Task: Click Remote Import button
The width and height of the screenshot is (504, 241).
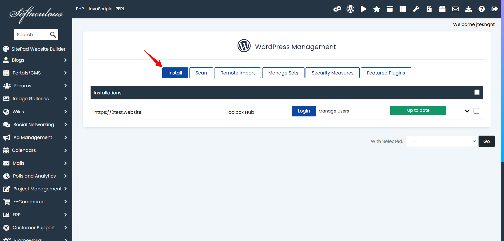Action: coord(238,73)
